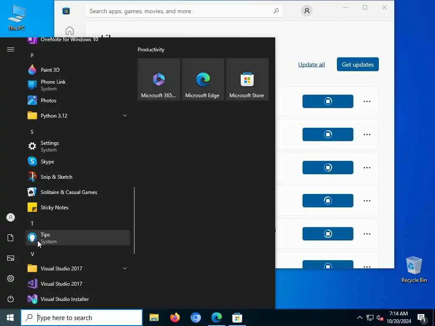
Task: Click the Start menu app list scrollbar
Action: click(x=134, y=220)
